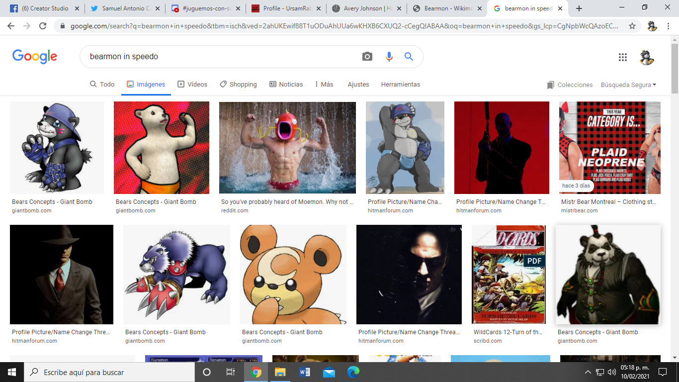Open the Google apps grid
Screen dimensions: 679x382
click(x=622, y=57)
